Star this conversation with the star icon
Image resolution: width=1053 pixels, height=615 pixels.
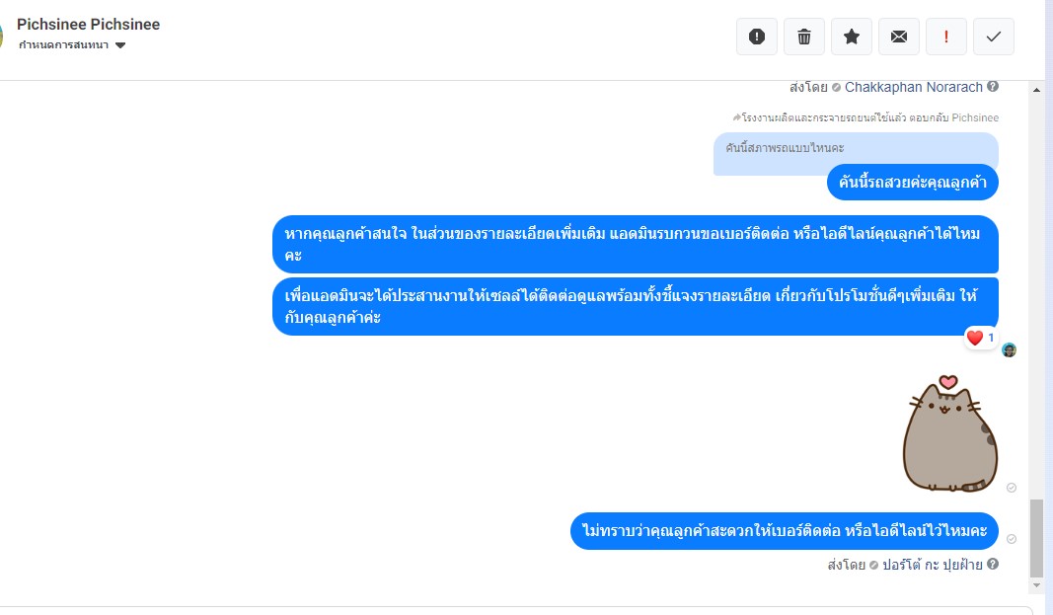(x=852, y=37)
